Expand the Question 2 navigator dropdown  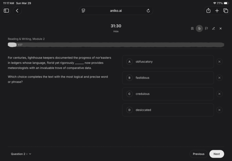[21, 154]
